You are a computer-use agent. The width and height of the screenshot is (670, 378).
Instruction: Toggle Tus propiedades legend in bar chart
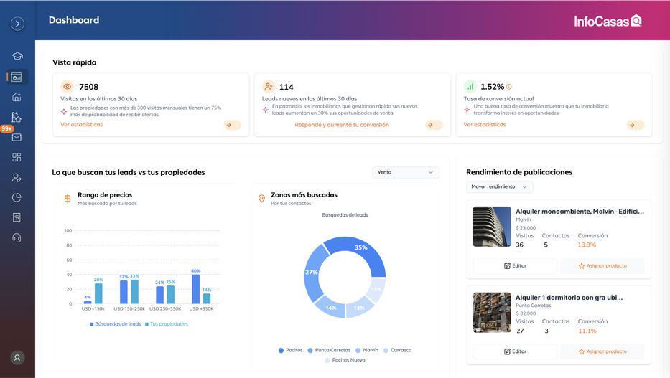pyautogui.click(x=166, y=324)
